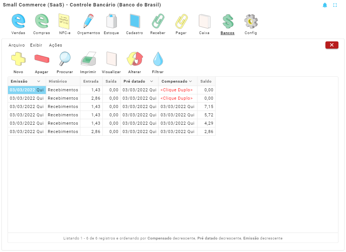Open the Ações menu
The height and width of the screenshot is (252, 346).
pyautogui.click(x=55, y=45)
